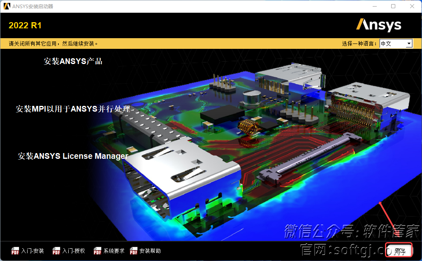Viewport: 422px width, 261px height.
Task: Open the 安装帮助 document text link
Action: click(150, 251)
